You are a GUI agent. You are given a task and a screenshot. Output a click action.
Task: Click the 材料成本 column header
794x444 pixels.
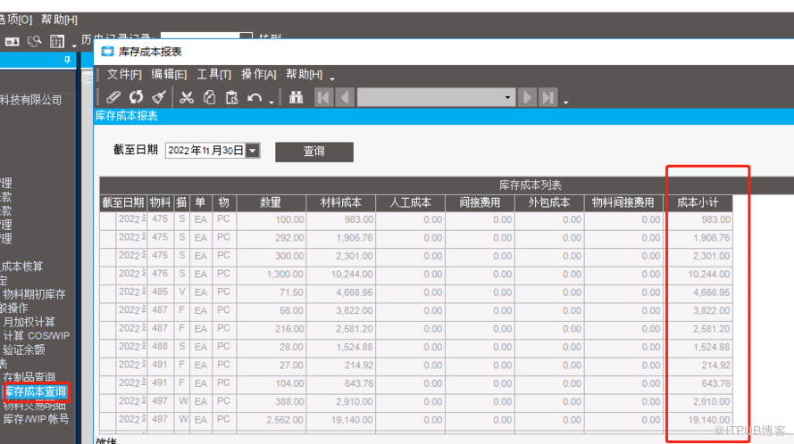(x=341, y=202)
